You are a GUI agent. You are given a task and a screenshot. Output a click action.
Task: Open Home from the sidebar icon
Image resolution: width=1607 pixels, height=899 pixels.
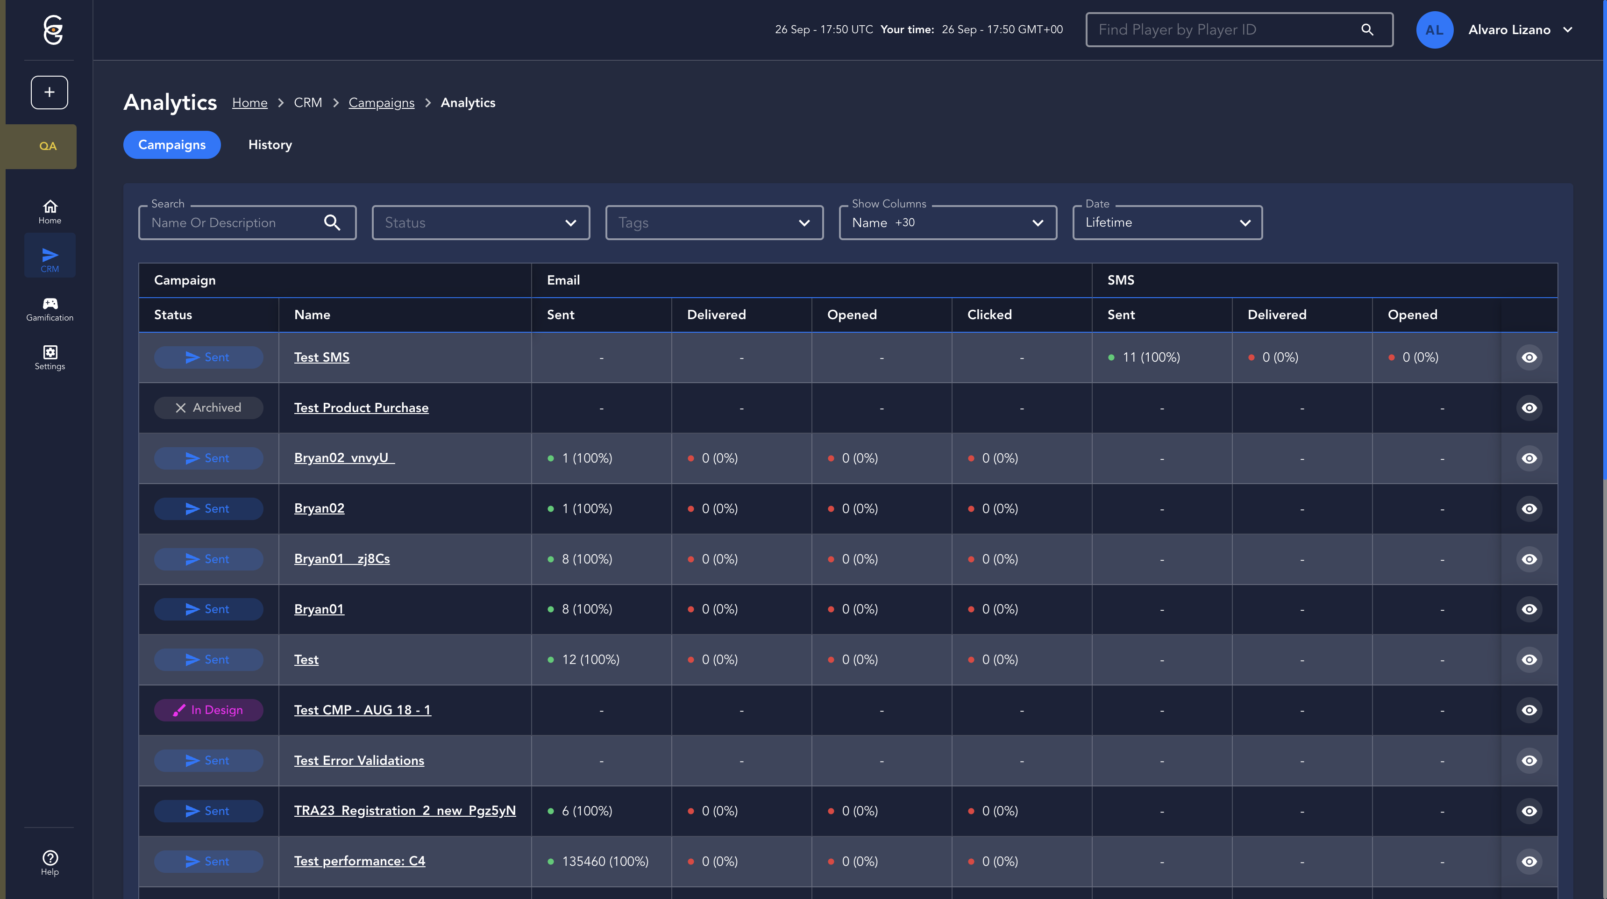click(50, 212)
